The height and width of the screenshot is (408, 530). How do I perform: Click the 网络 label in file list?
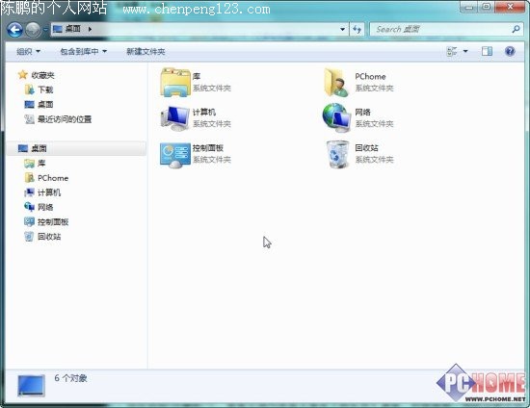click(x=362, y=112)
